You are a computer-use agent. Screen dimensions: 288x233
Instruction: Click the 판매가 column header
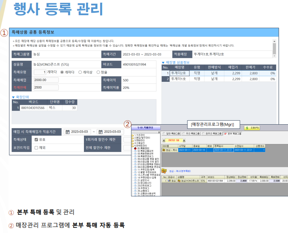(251, 67)
